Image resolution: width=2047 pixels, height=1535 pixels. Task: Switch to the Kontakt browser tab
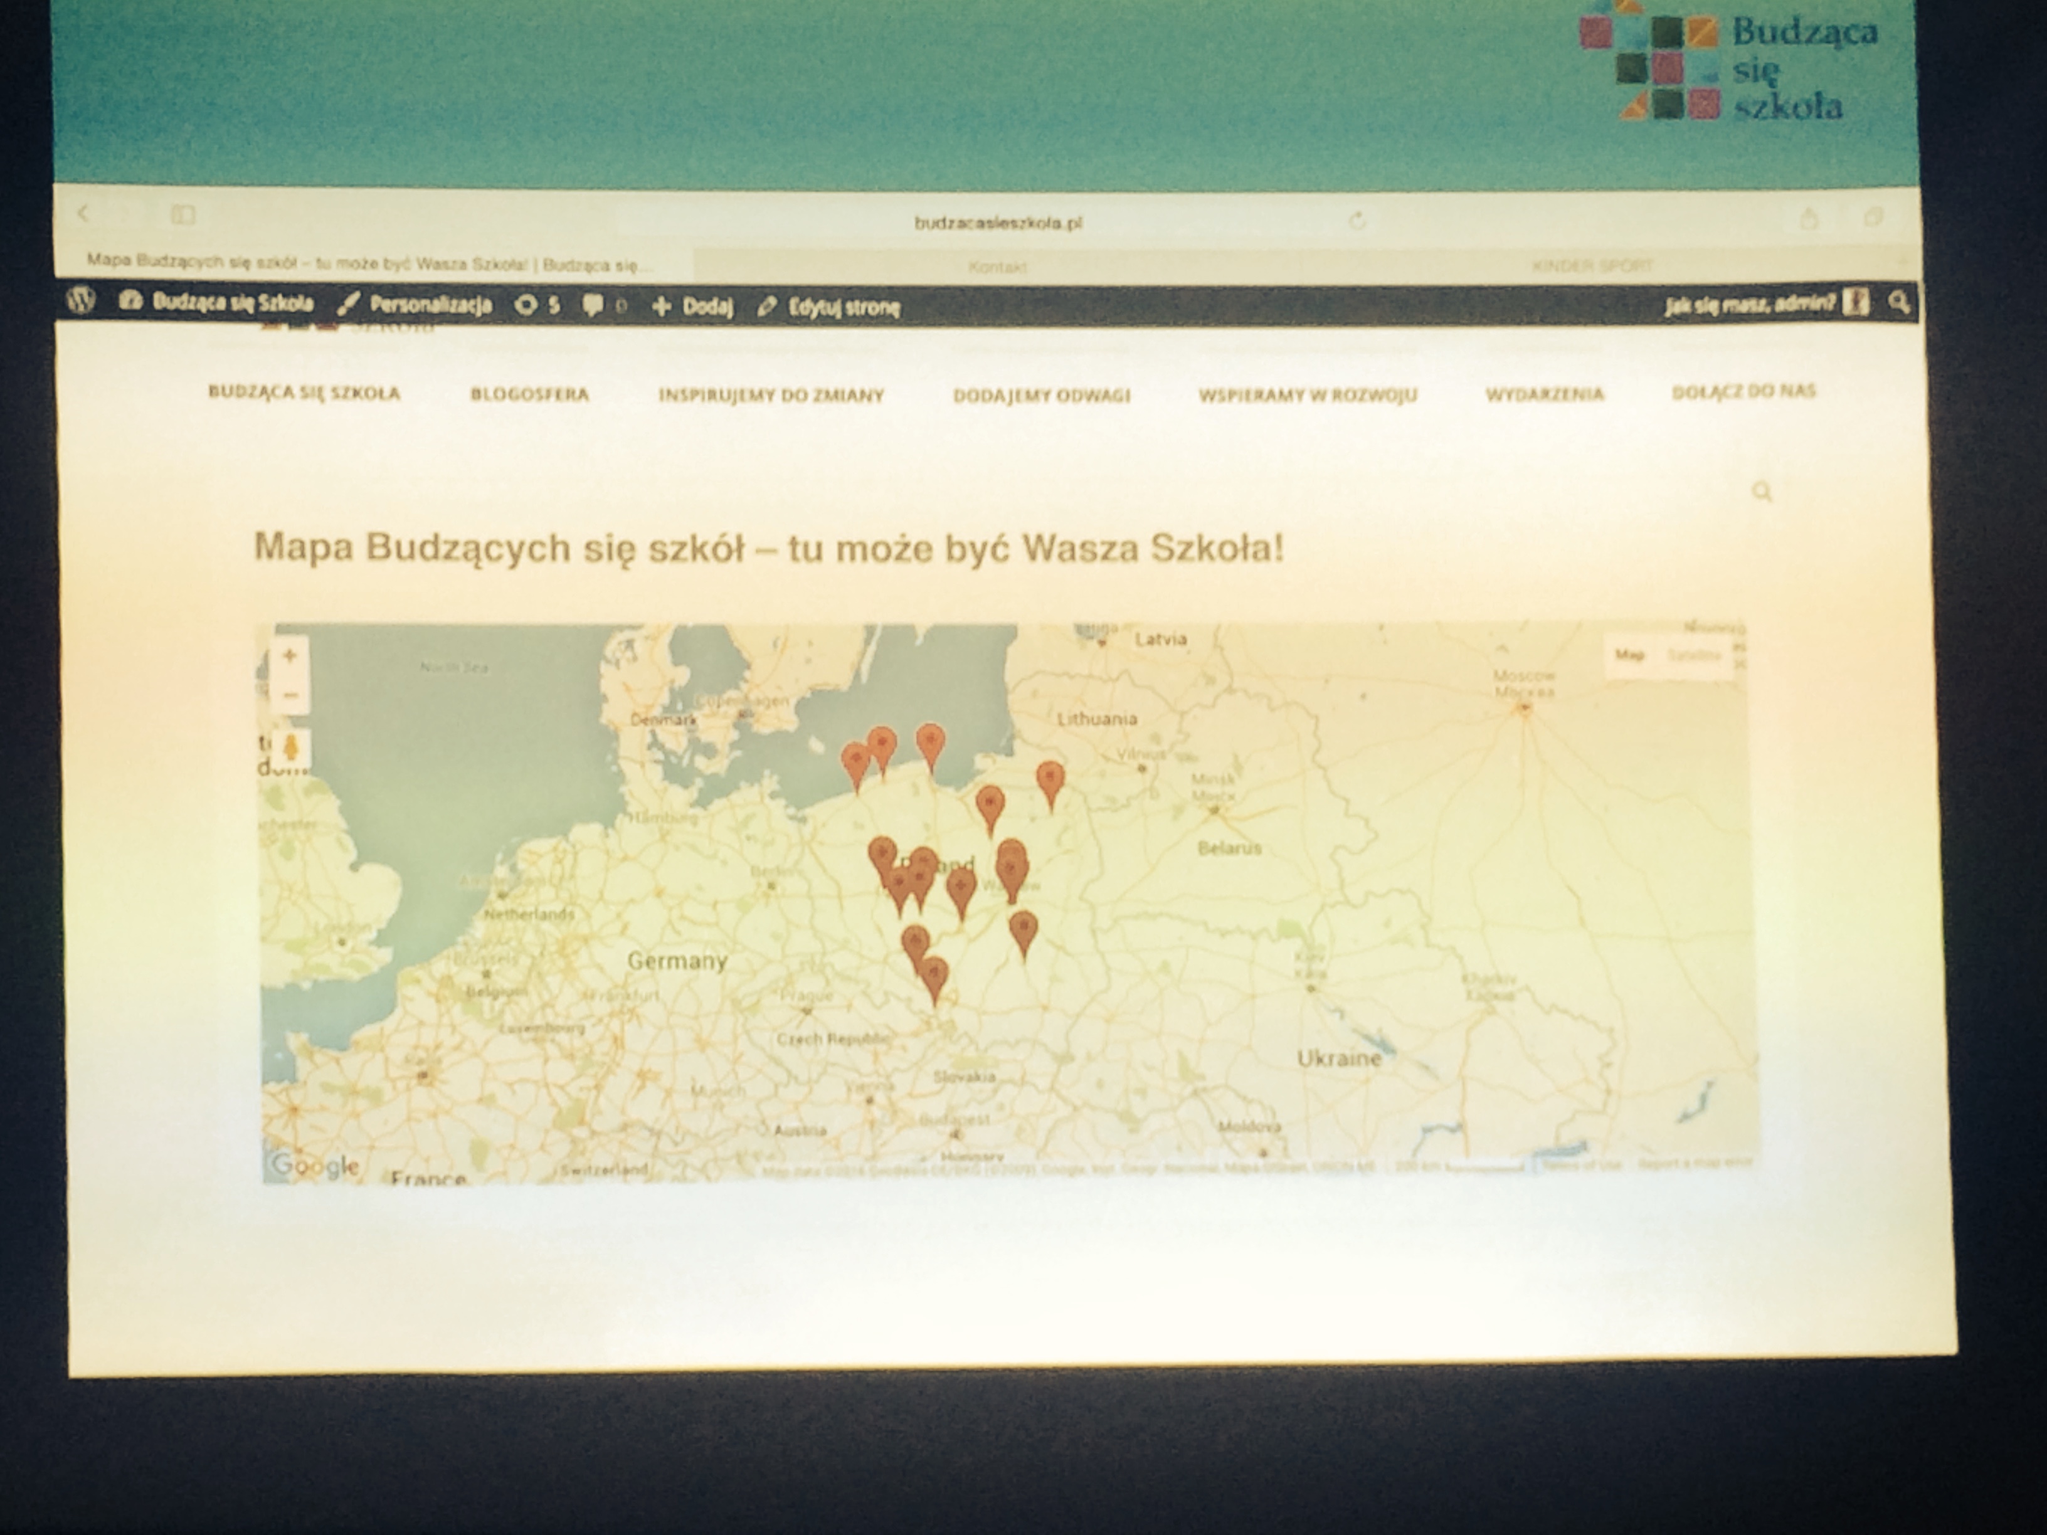coord(997,266)
